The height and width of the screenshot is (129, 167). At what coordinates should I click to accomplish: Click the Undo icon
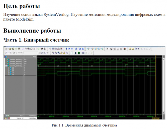[31, 49]
